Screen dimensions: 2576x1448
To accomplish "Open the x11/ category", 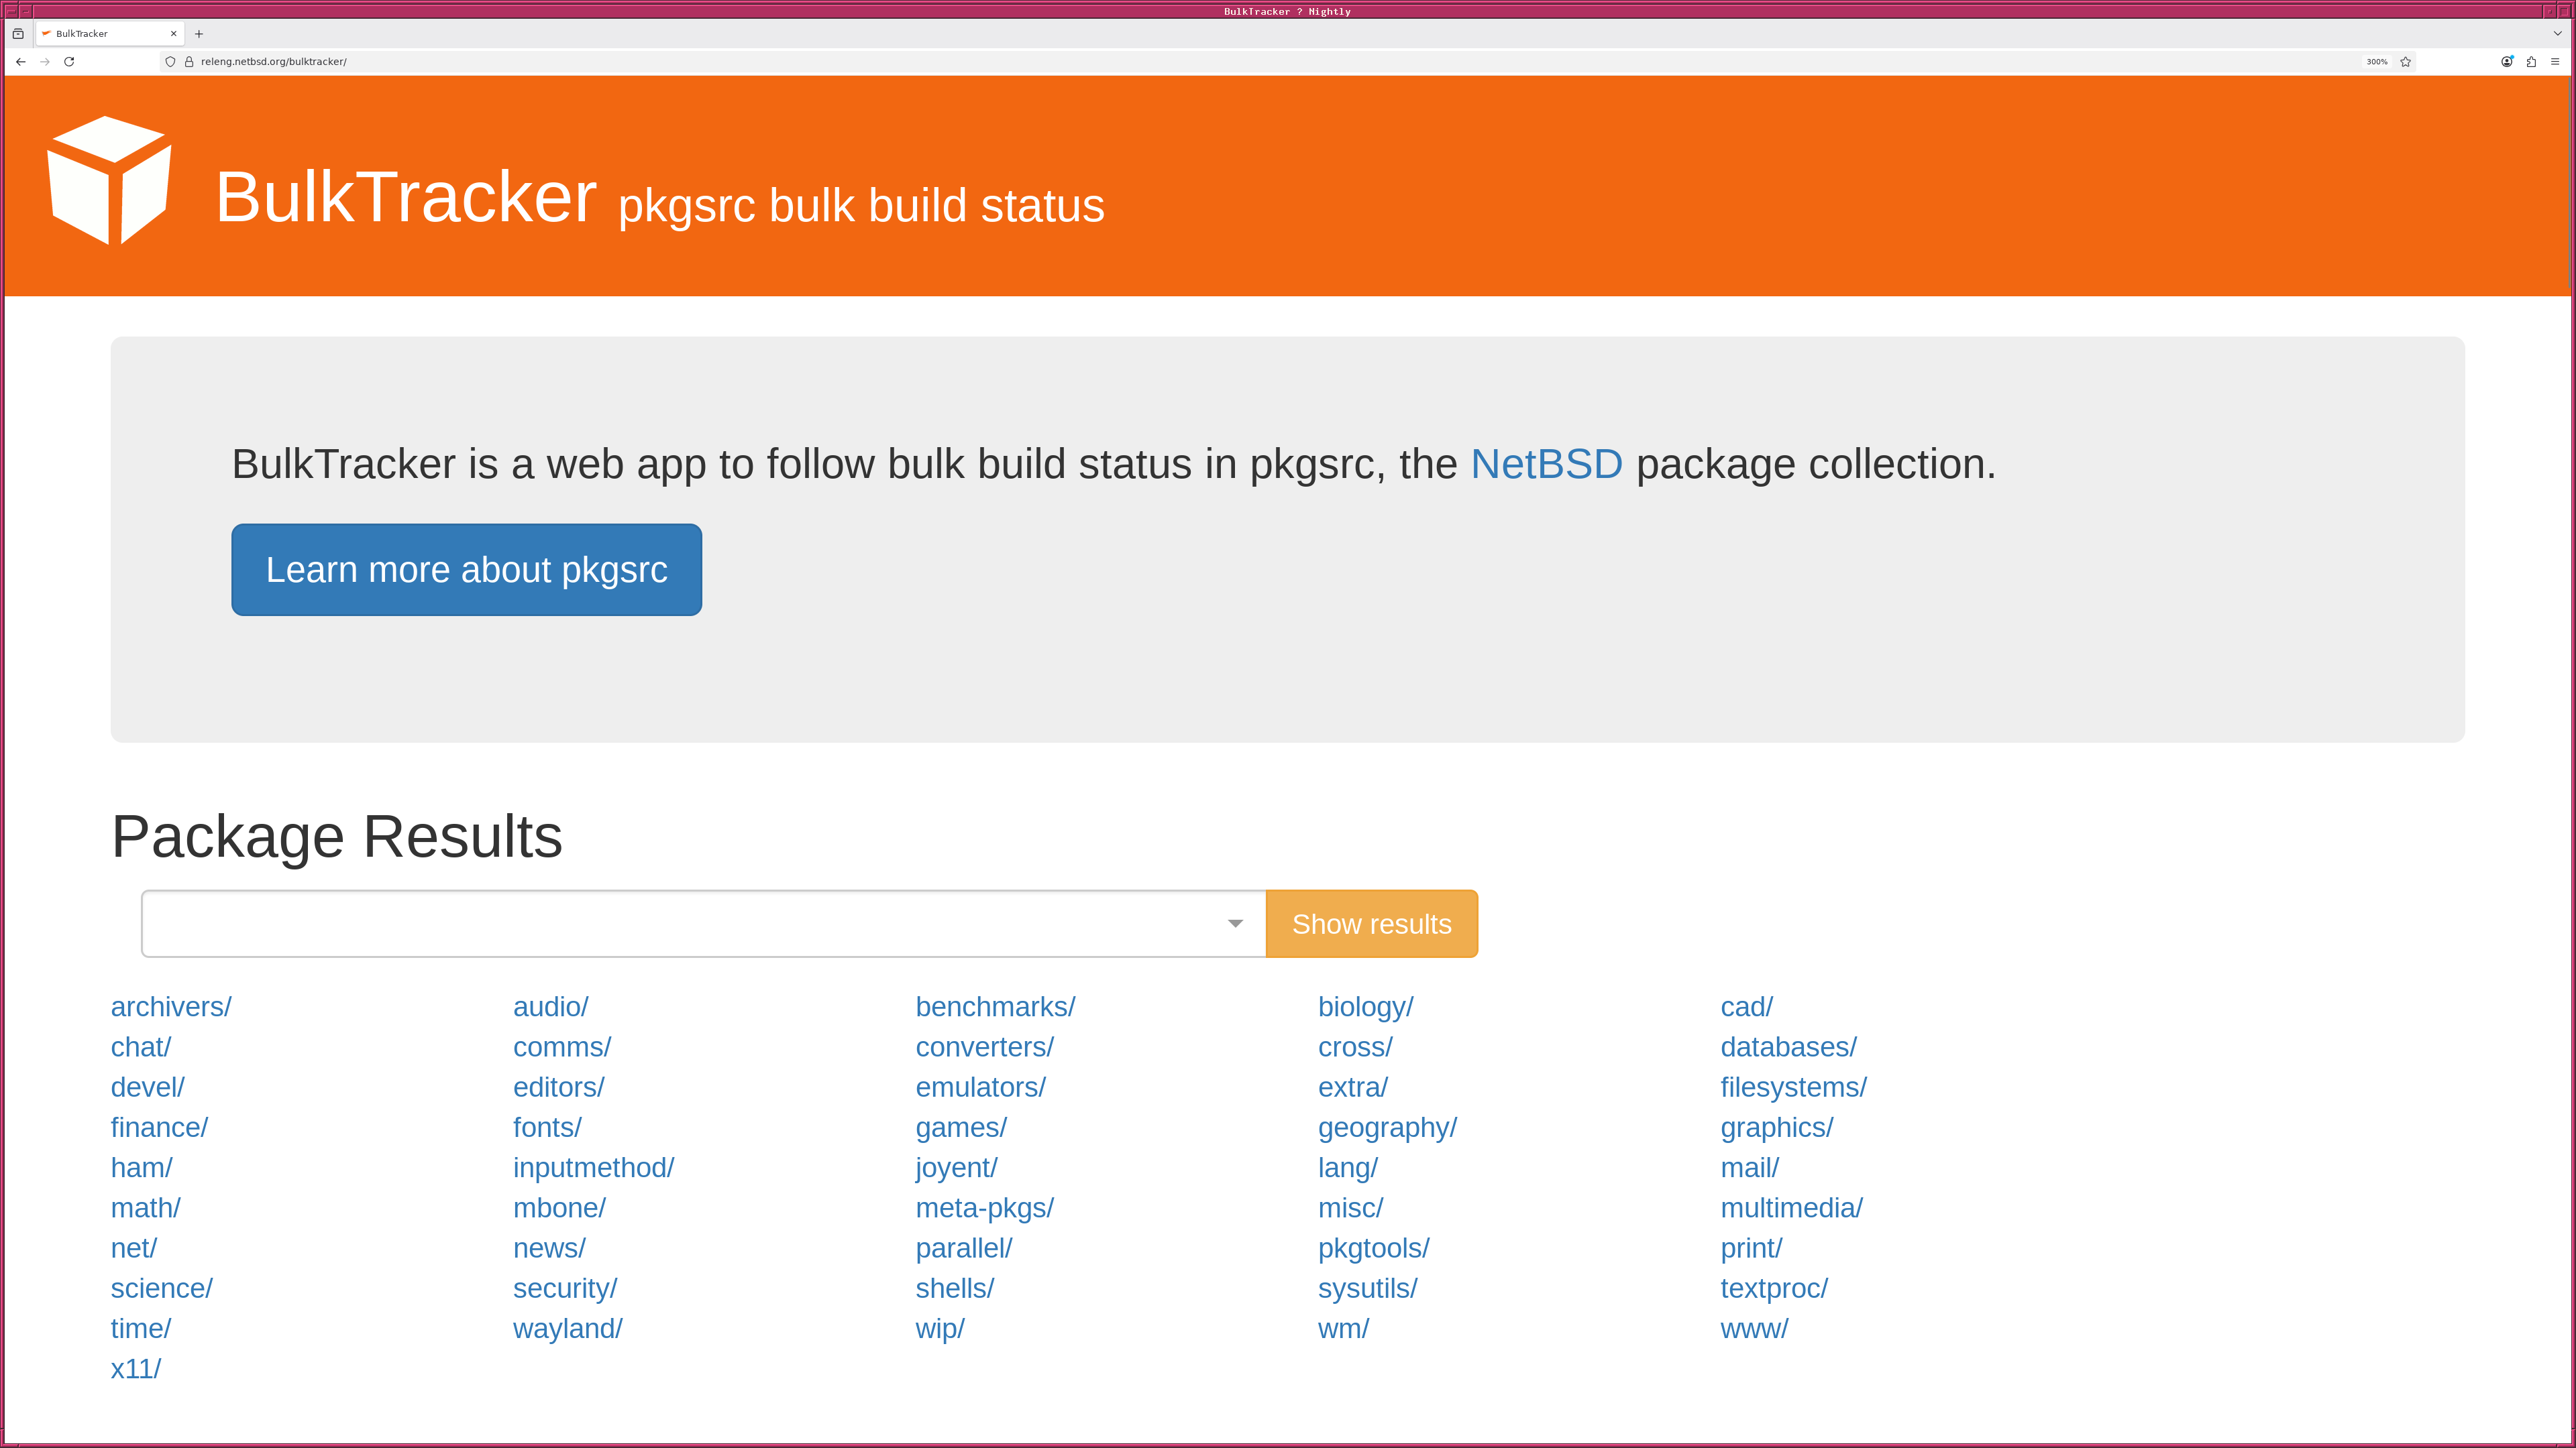I will (136, 1369).
